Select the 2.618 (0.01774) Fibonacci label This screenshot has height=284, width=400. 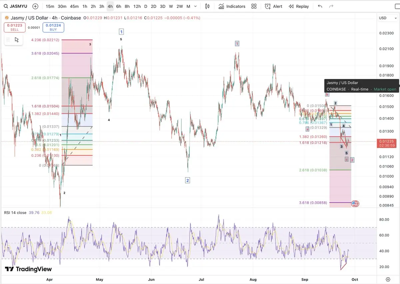(45, 78)
